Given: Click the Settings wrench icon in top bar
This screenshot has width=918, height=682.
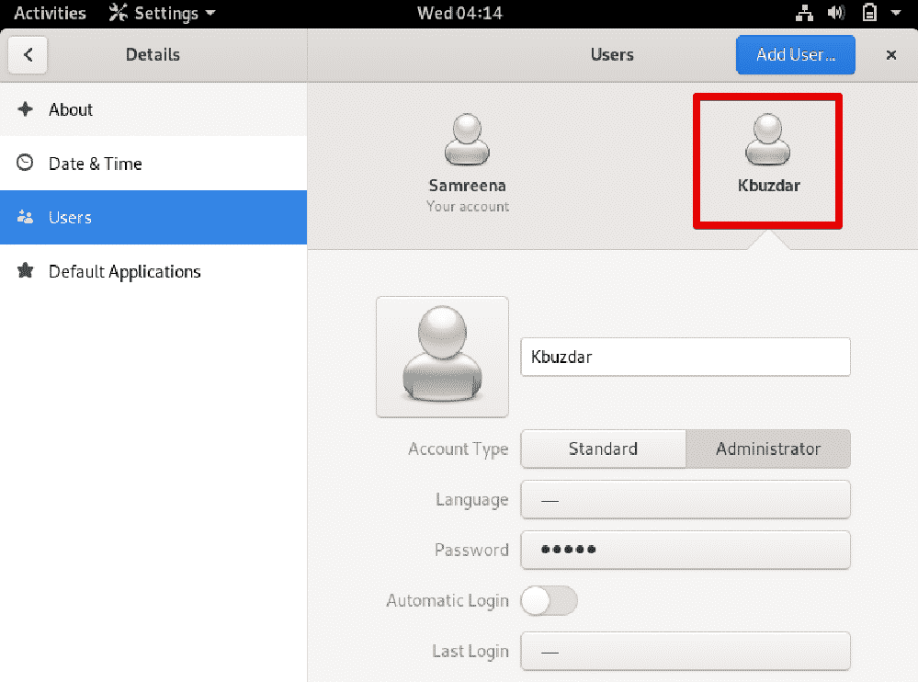Looking at the screenshot, I should click(119, 13).
